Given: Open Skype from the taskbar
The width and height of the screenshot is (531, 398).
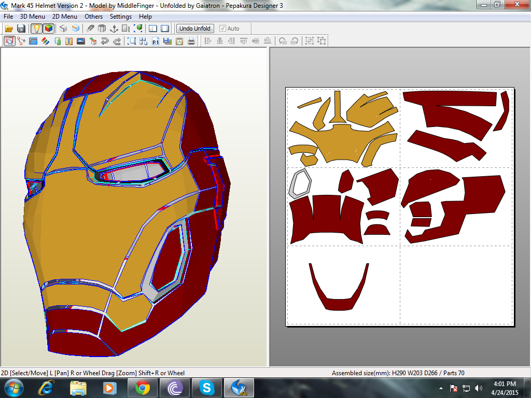Looking at the screenshot, I should tap(206, 388).
